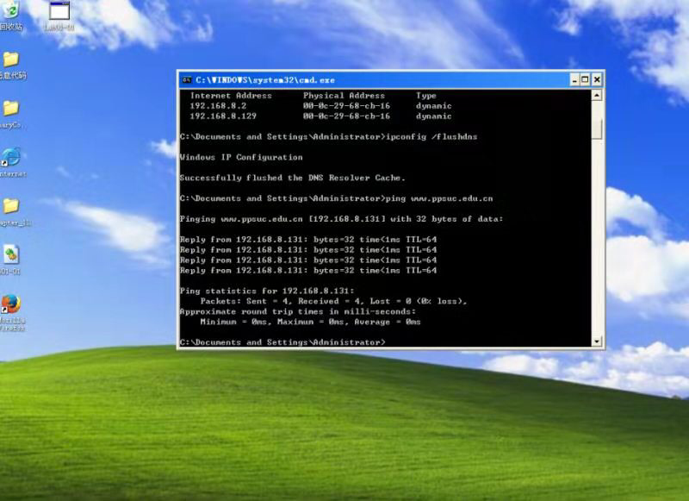The width and height of the screenshot is (689, 501).
Task: Click the 'Pinging www.ppsuc.edu.cn' line
Action: click(x=341, y=219)
